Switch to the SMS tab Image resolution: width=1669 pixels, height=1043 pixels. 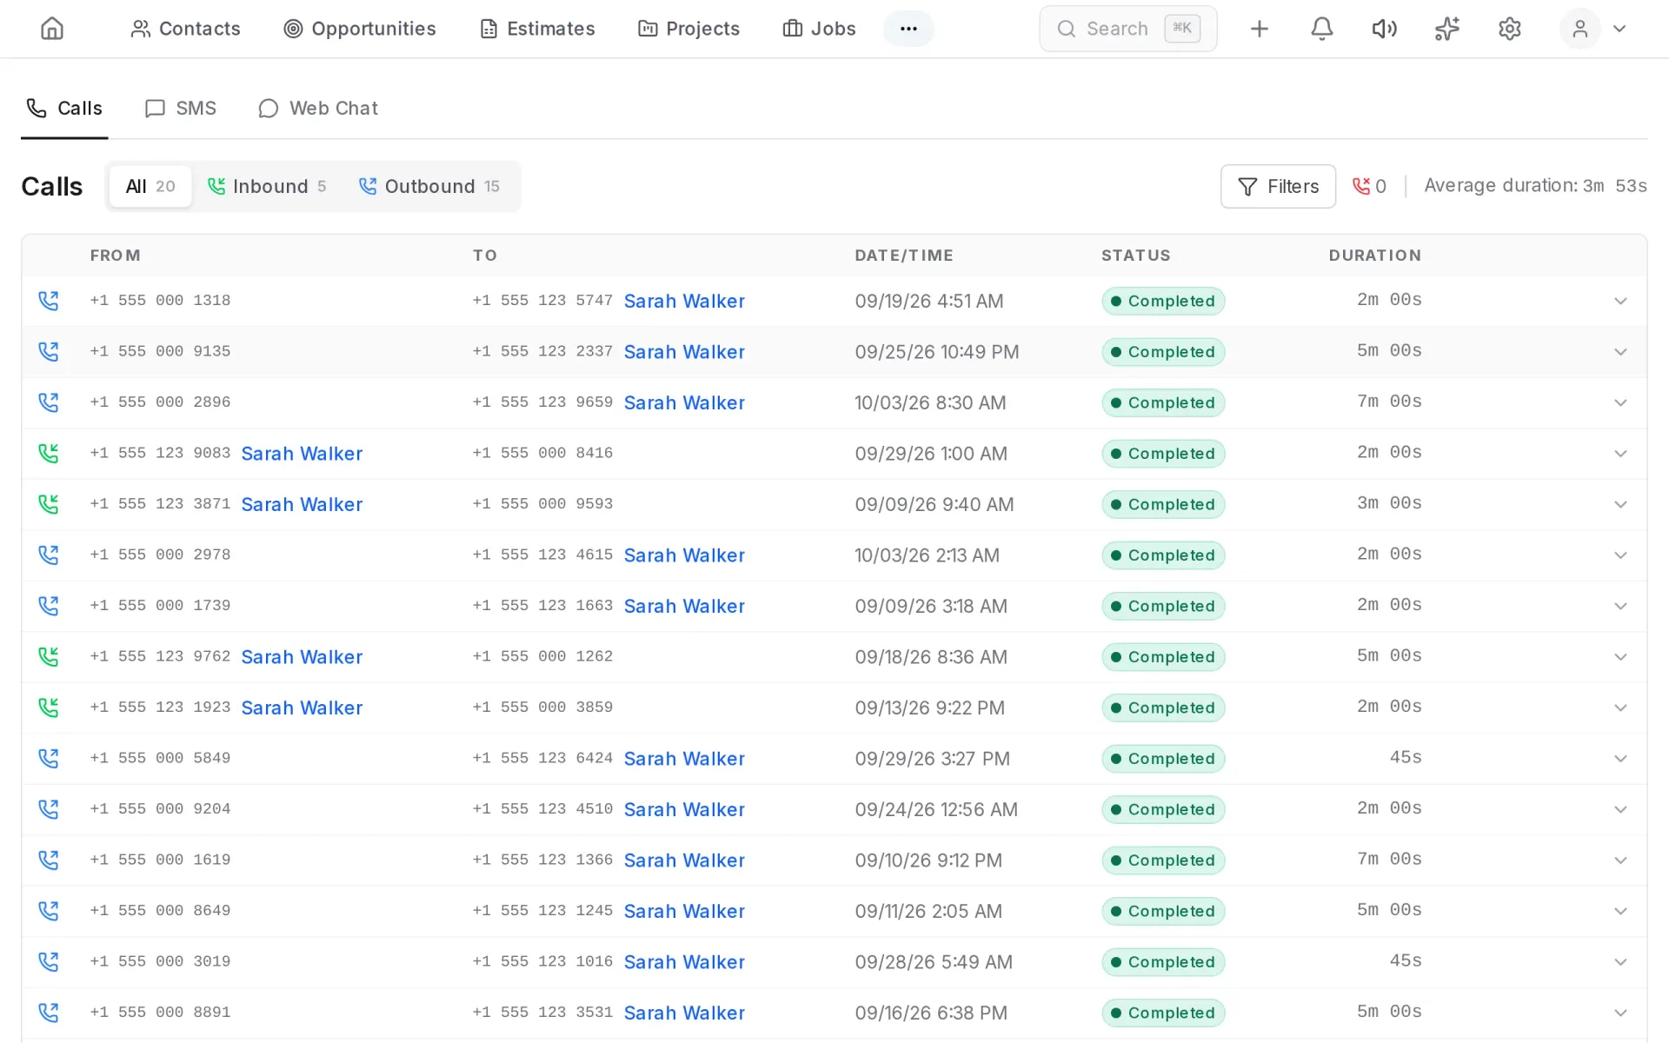click(181, 108)
